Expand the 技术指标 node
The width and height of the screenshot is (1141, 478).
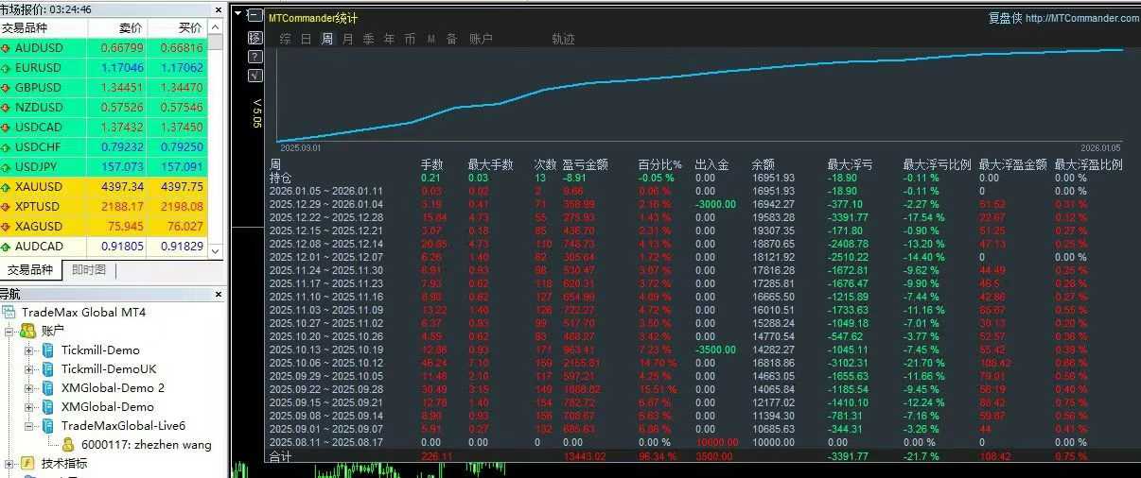coord(10,464)
